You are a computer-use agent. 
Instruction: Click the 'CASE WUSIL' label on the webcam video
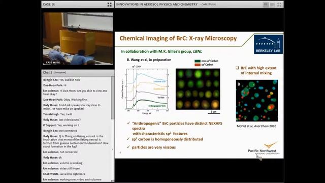[x=53, y=63]
